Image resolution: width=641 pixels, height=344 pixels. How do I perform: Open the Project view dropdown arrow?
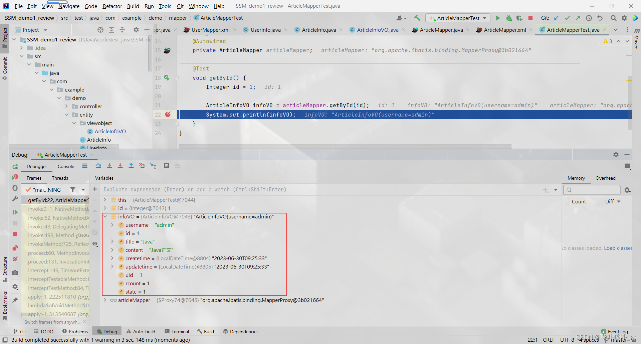tap(45, 30)
